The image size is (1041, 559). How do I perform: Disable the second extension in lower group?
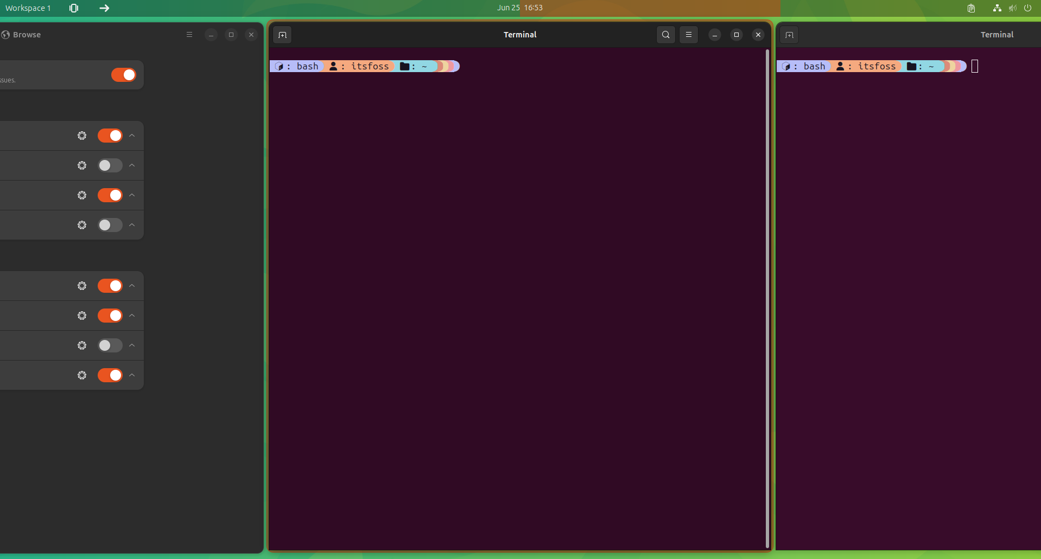tap(110, 316)
